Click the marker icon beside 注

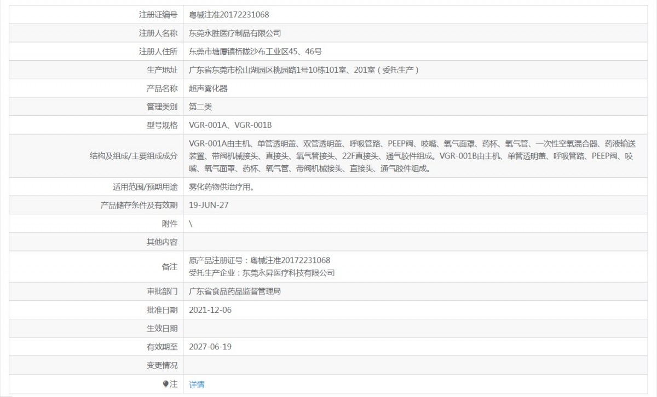[x=166, y=384]
